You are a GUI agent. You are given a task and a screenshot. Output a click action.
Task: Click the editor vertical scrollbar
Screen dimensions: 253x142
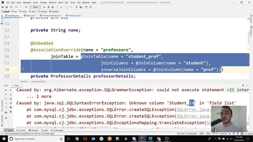coord(248,37)
